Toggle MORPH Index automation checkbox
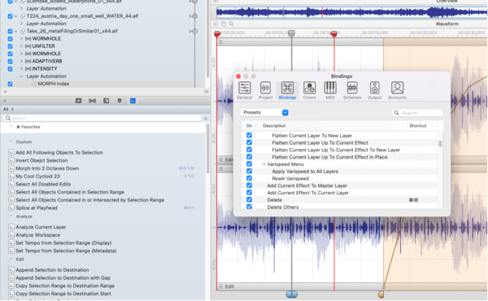488x301 pixels. click(x=10, y=84)
